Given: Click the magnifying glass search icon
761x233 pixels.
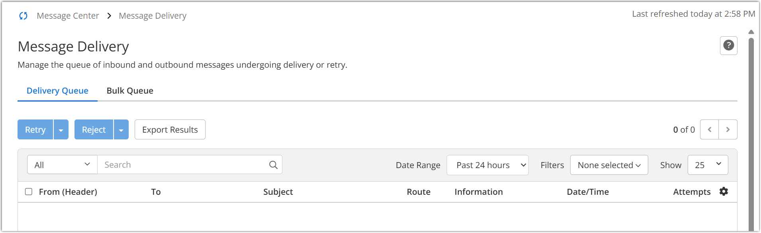Looking at the screenshot, I should click(x=273, y=164).
